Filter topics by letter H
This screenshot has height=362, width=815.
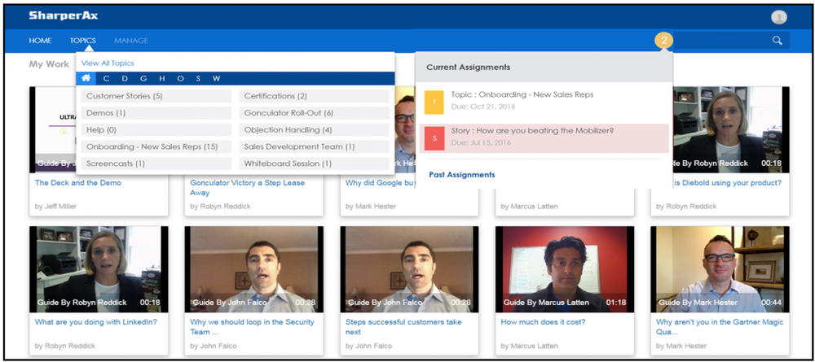[161, 79]
